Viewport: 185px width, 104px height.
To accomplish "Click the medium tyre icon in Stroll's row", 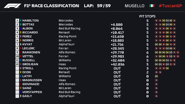I will [167, 68].
